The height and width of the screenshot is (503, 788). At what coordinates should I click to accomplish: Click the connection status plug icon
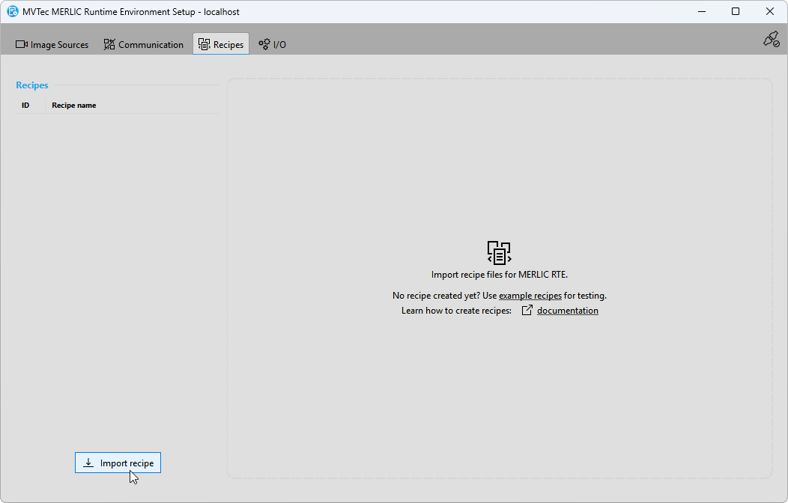pos(771,40)
